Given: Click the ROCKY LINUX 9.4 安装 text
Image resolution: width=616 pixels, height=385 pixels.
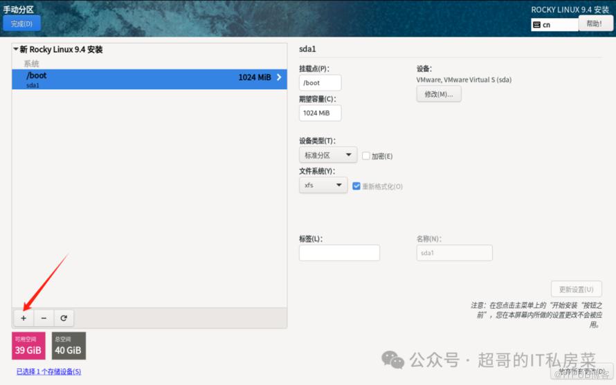Looking at the screenshot, I should [570, 10].
